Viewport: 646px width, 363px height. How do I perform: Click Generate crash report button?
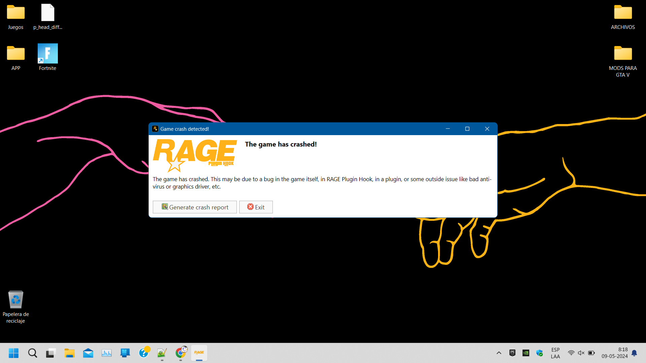(194, 207)
